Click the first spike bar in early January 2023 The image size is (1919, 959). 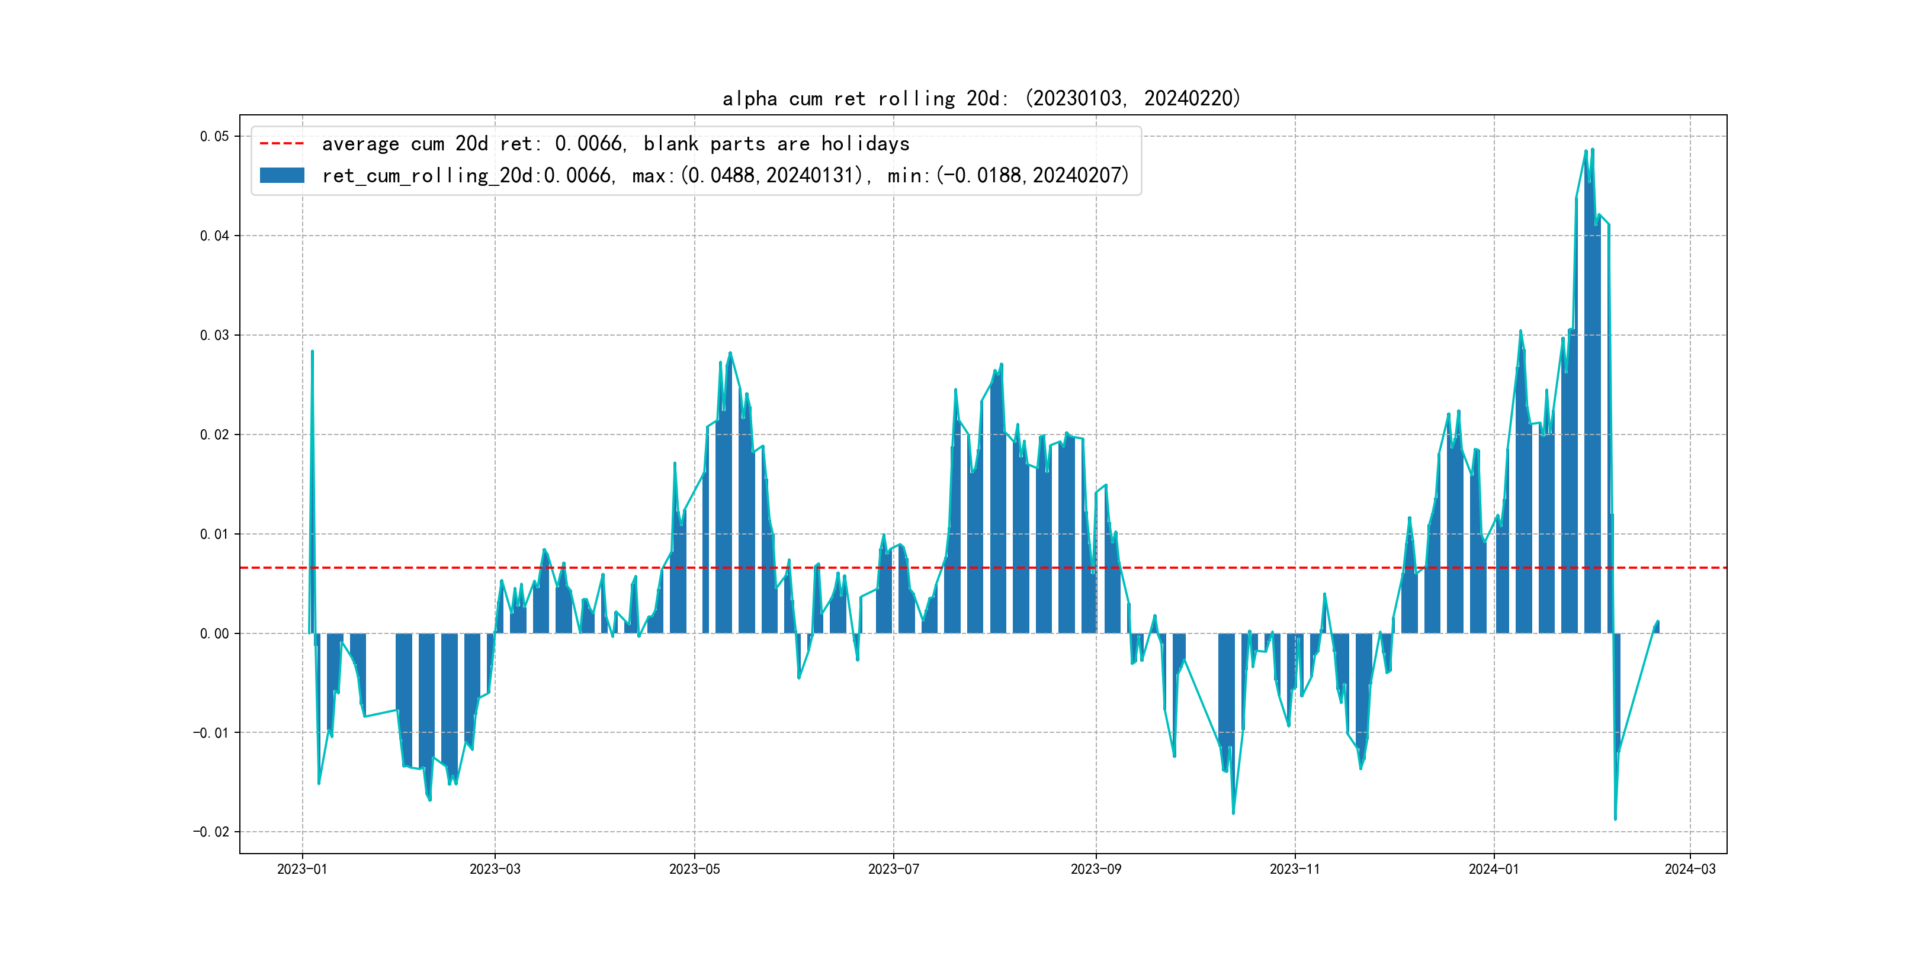[x=312, y=491]
